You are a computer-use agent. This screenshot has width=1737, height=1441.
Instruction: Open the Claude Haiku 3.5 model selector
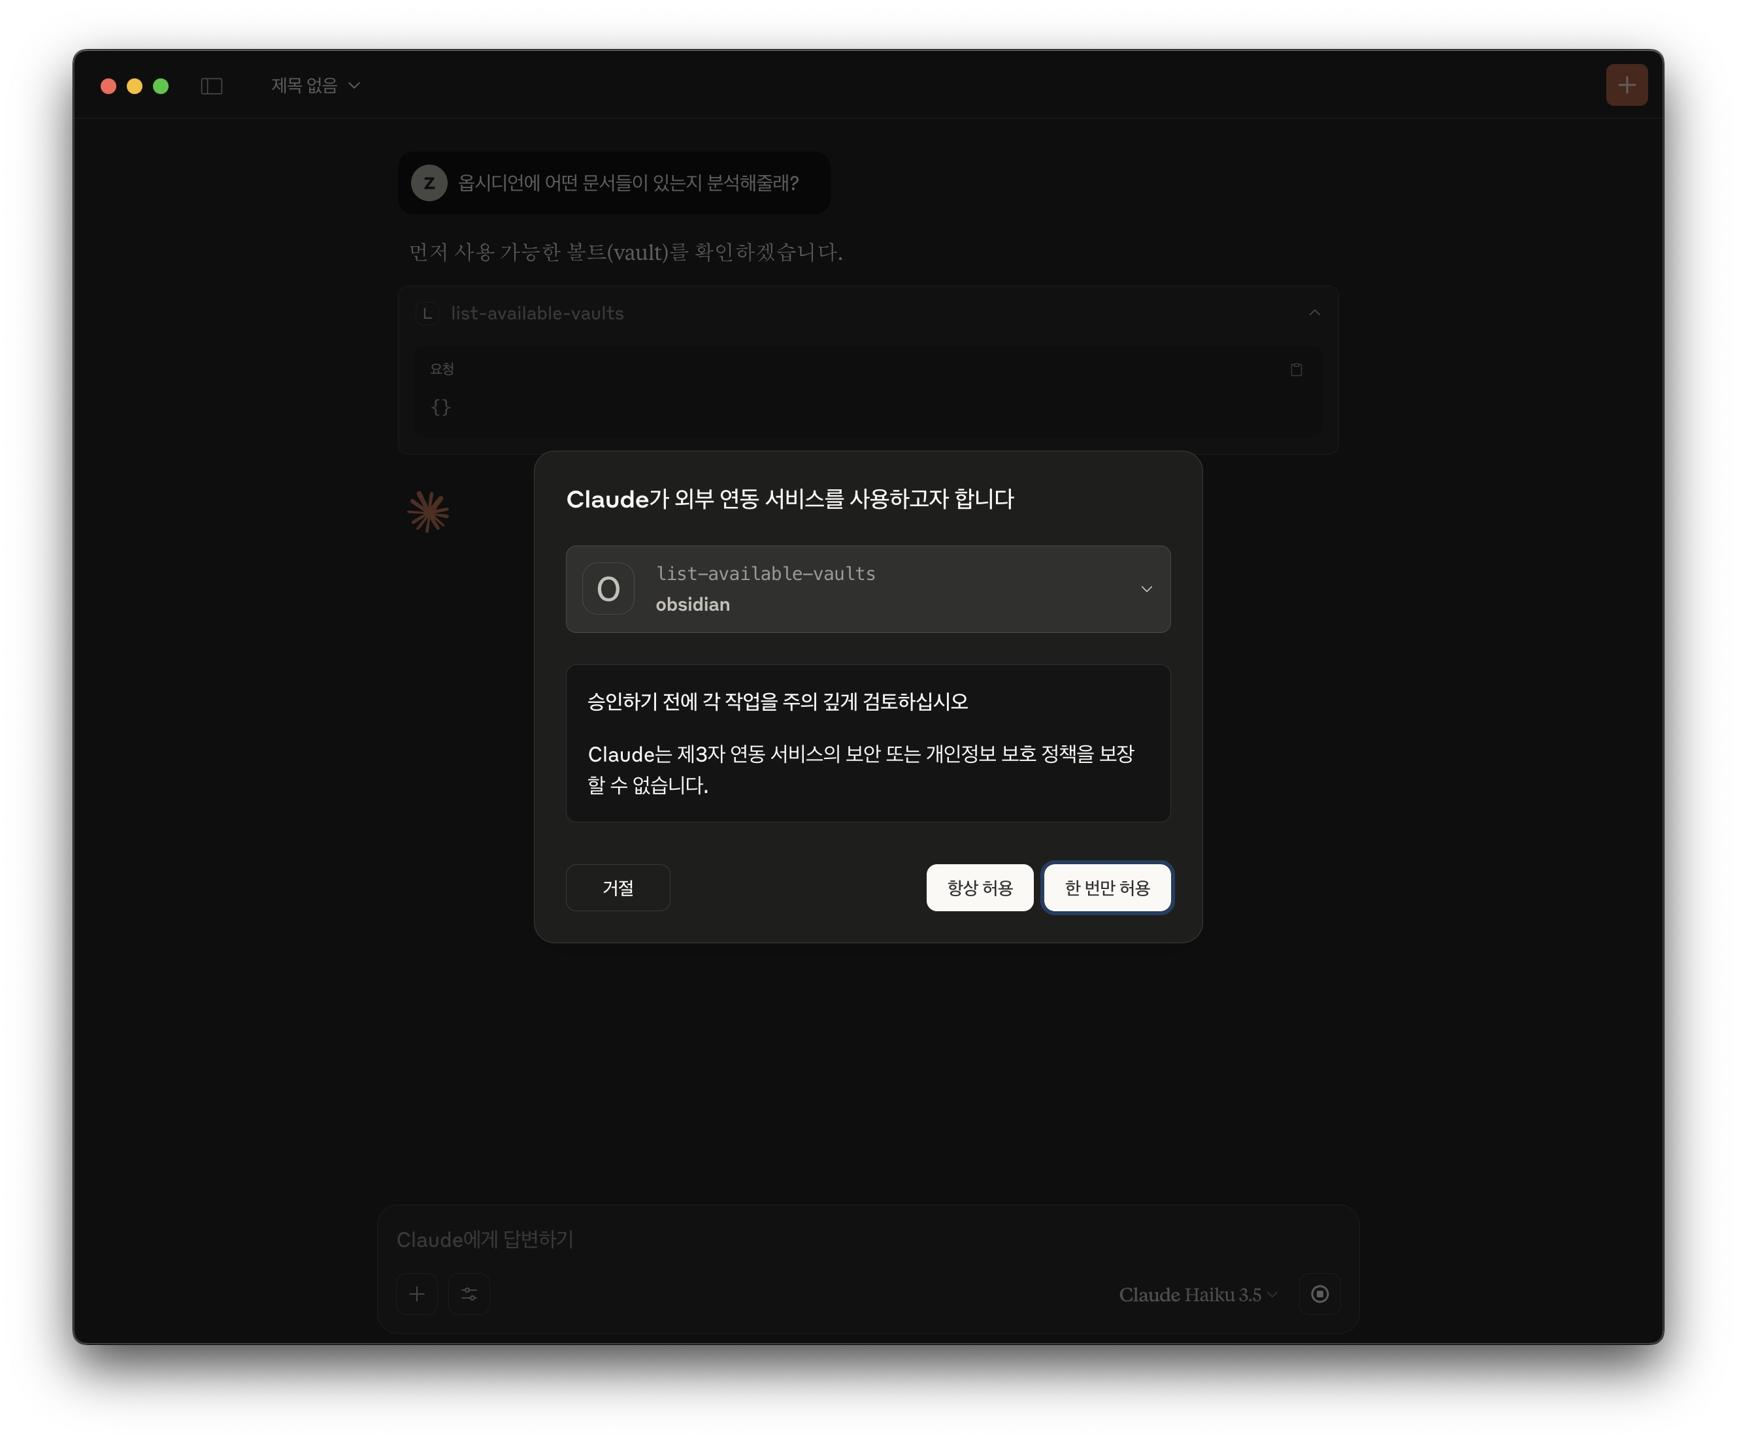1198,1294
